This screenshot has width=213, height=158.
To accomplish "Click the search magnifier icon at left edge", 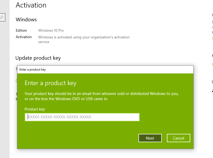I will (2, 18).
